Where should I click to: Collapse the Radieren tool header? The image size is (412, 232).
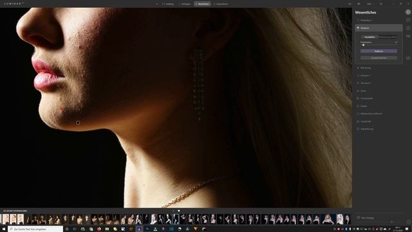click(379, 28)
